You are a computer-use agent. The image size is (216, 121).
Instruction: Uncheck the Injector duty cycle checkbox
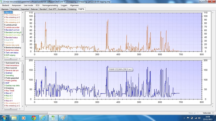click(3, 45)
